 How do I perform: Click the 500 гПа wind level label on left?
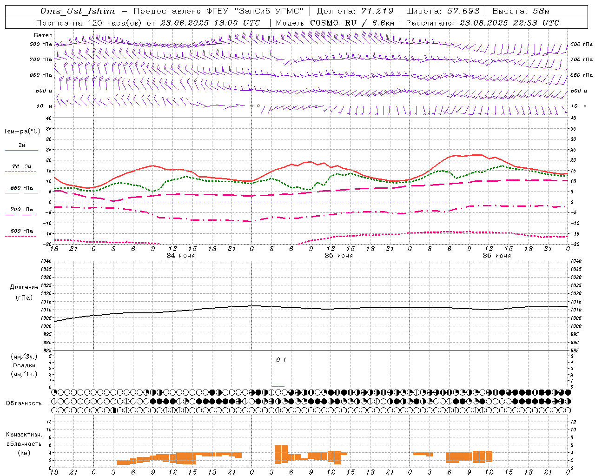tap(41, 45)
